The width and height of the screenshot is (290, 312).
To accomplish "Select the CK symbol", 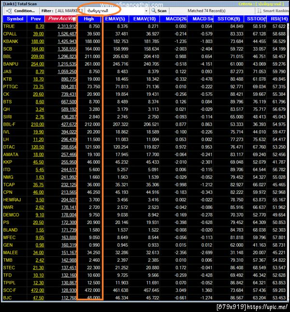I will click(6, 94).
